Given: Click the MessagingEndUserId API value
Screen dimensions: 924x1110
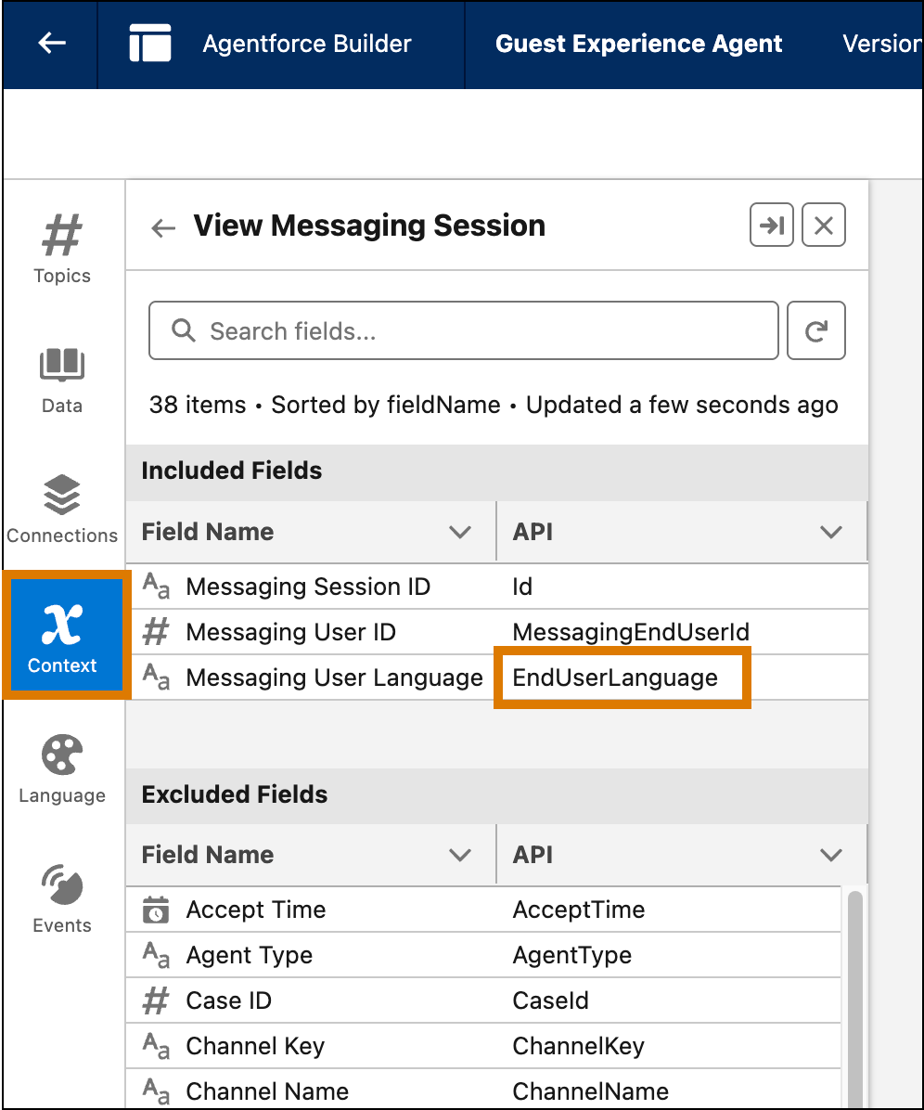Looking at the screenshot, I should point(631,632).
